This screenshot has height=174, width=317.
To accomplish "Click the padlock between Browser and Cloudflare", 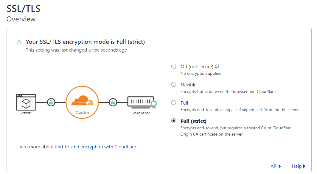I will click(x=51, y=102).
